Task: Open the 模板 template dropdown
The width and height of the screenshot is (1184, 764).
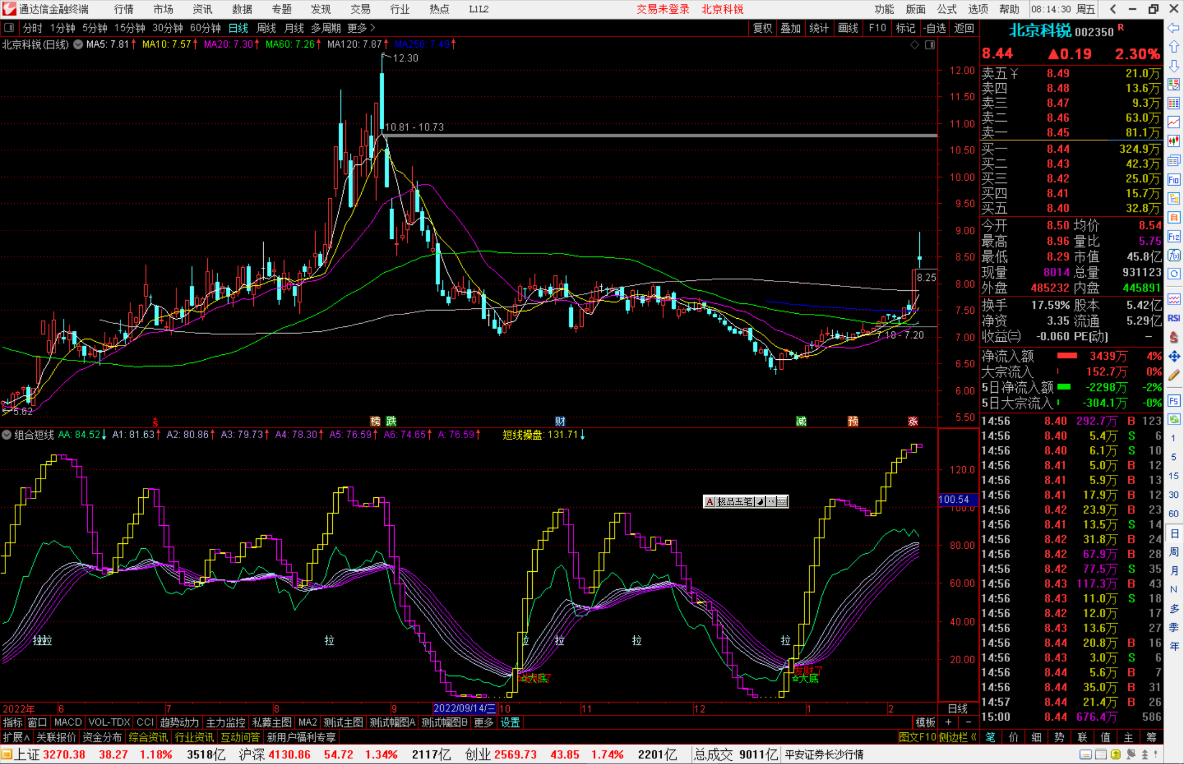Action: (925, 722)
